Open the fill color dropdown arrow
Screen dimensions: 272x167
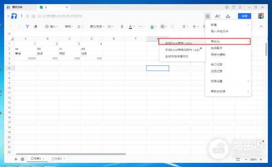(156, 27)
